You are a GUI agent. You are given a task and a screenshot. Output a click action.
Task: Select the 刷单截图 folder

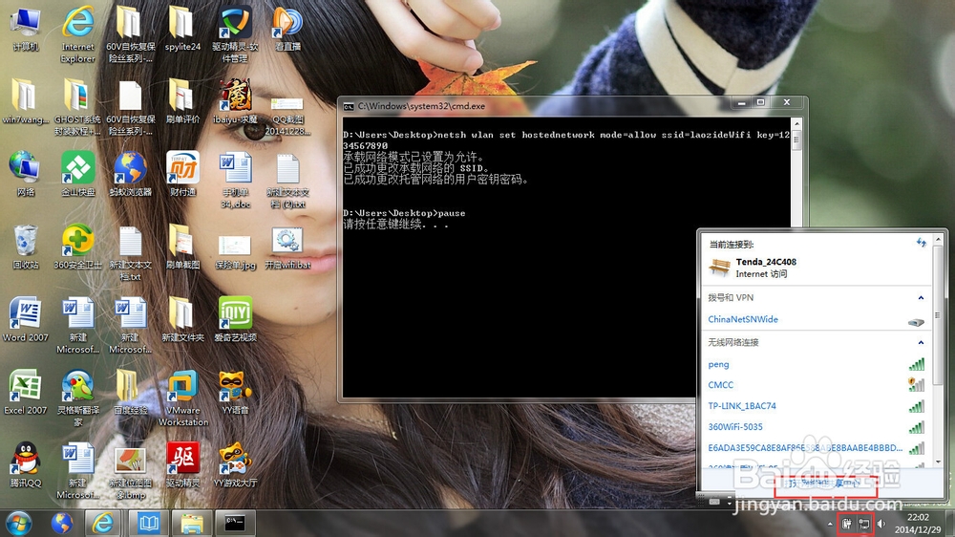[x=182, y=247]
